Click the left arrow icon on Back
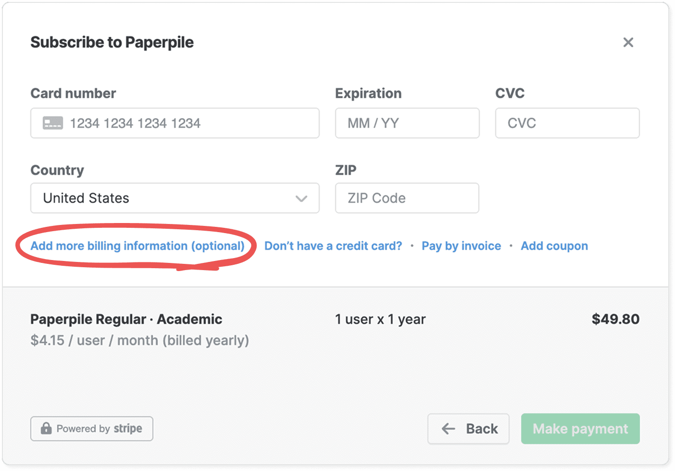The width and height of the screenshot is (675, 471). (x=448, y=429)
